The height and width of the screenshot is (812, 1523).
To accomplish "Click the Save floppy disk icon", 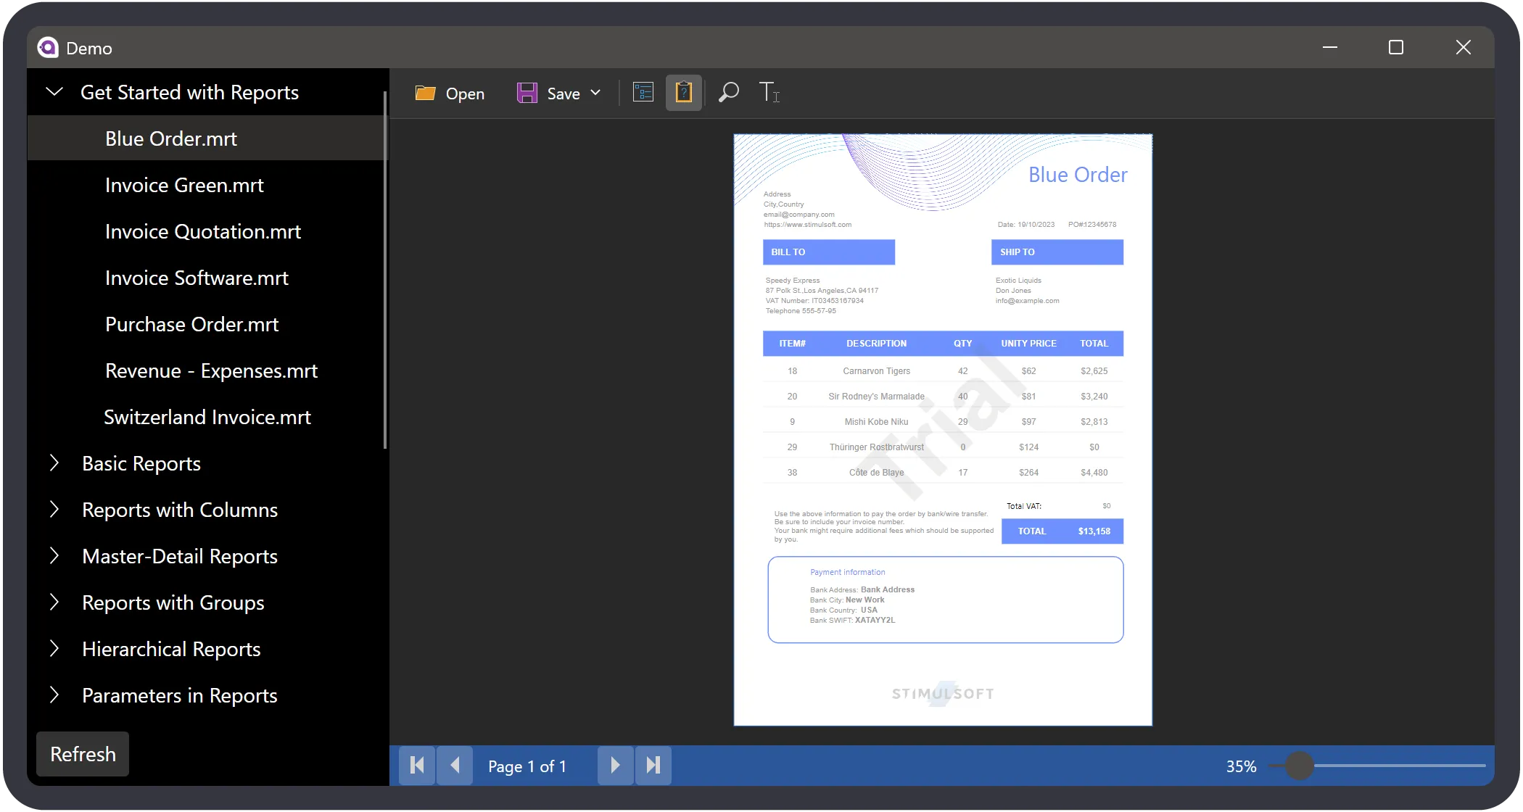I will pyautogui.click(x=527, y=93).
